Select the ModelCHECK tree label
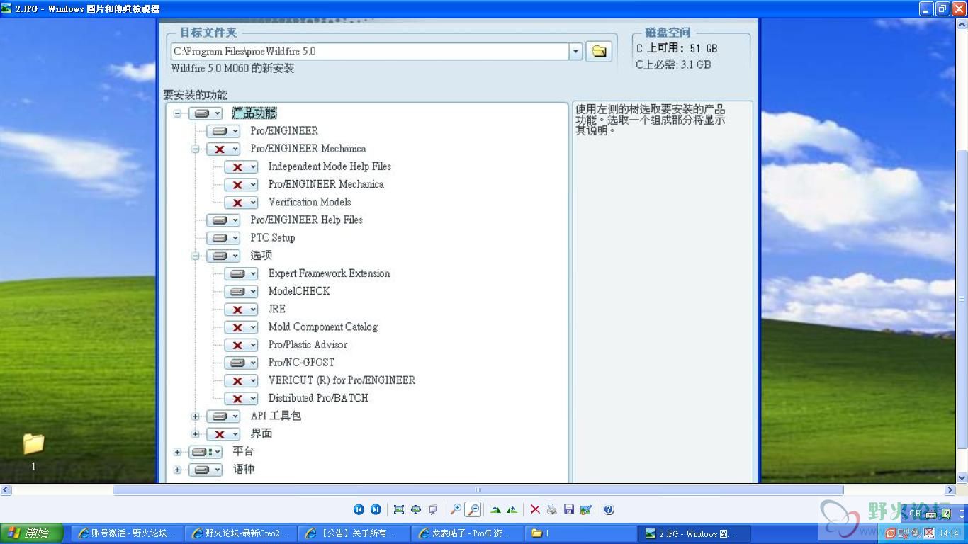Viewport: 968px width, 544px height. [x=298, y=291]
